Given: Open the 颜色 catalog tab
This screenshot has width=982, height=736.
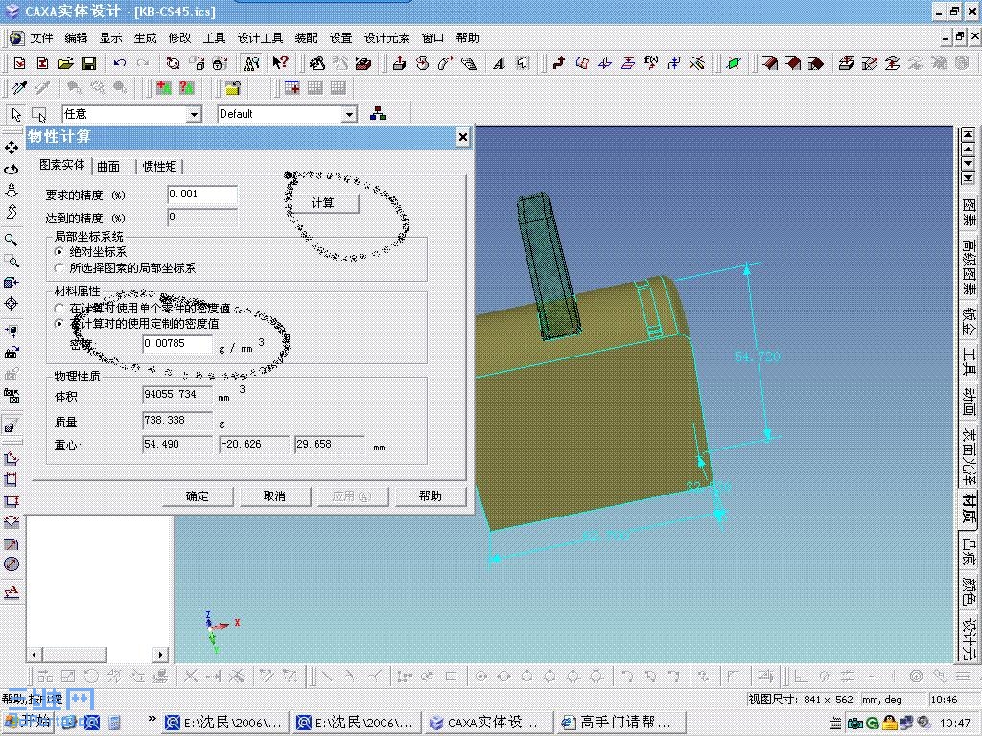Looking at the screenshot, I should pyautogui.click(x=969, y=590).
